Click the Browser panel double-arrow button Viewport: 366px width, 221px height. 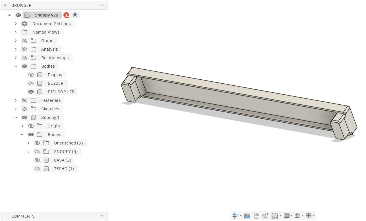pos(5,5)
